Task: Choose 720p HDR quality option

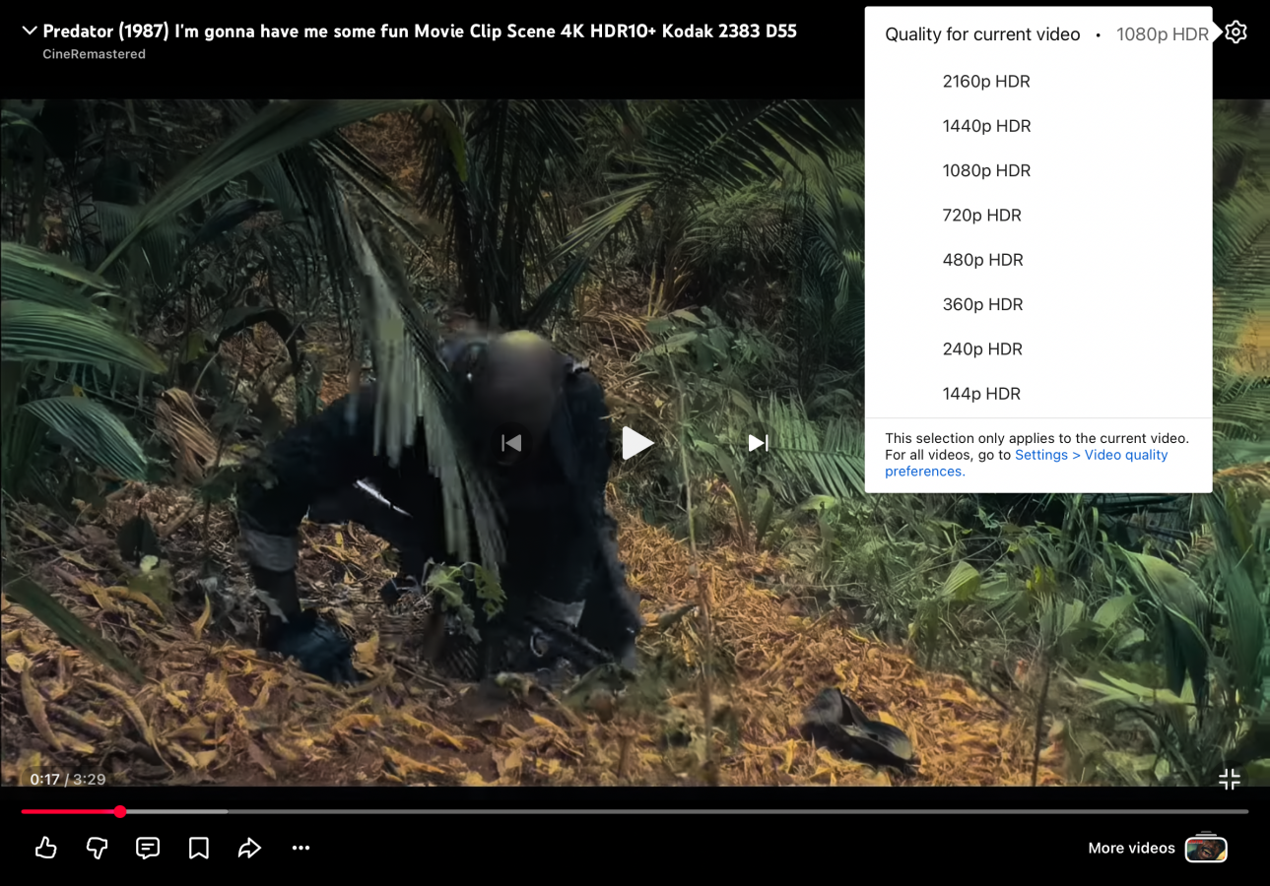Action: tap(981, 216)
